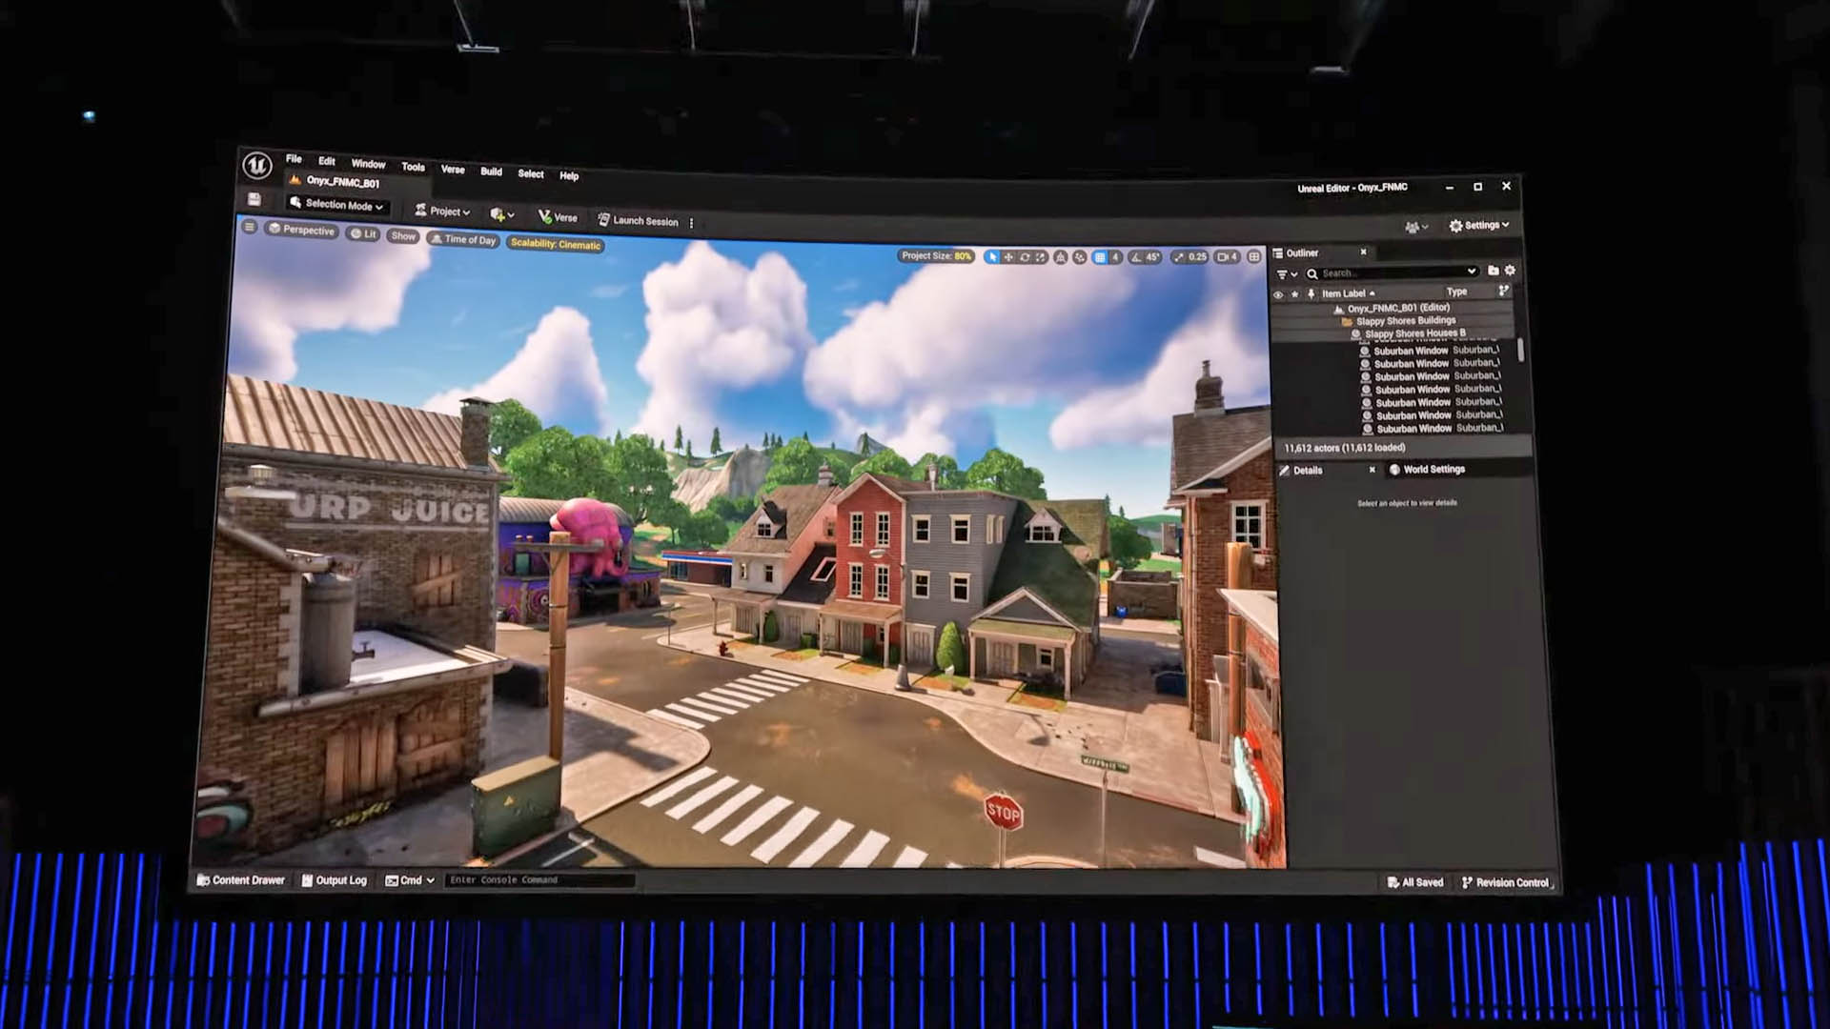The height and width of the screenshot is (1029, 1830).
Task: Open the 0.25 scale snap value dropdown
Action: pyautogui.click(x=1198, y=256)
